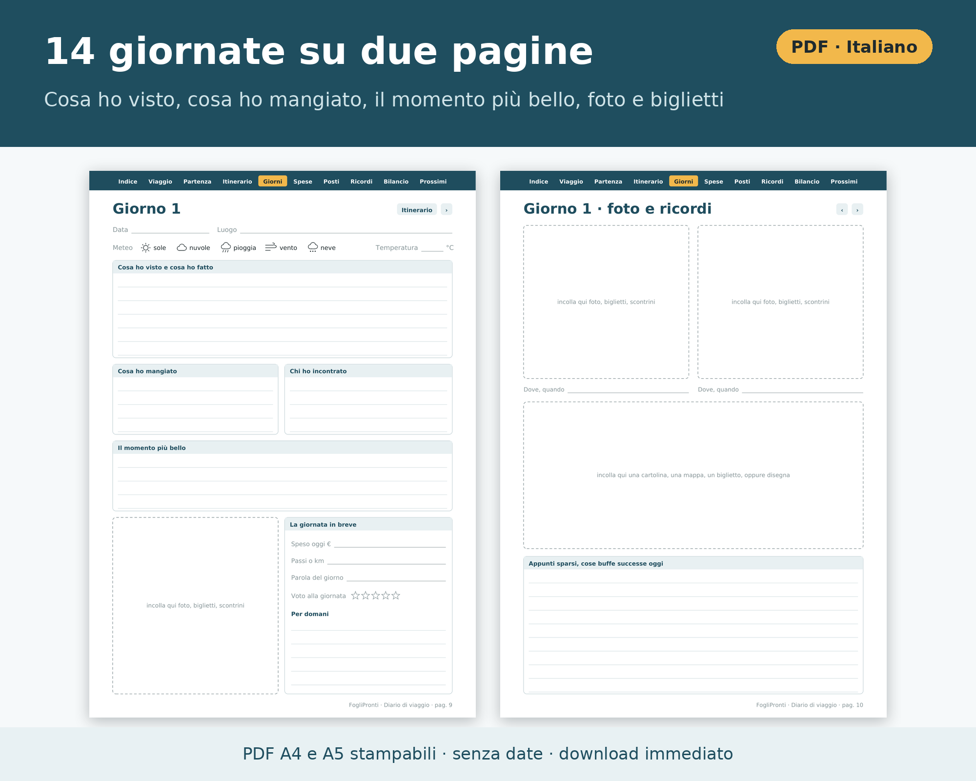Open Ricordi tab on right page
This screenshot has width=976, height=781.
pyautogui.click(x=772, y=182)
